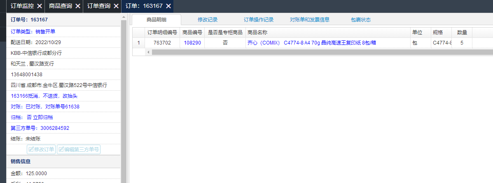493x183 pixels.
Task: Close the 订单查询 tab
Action: tap(116, 6)
